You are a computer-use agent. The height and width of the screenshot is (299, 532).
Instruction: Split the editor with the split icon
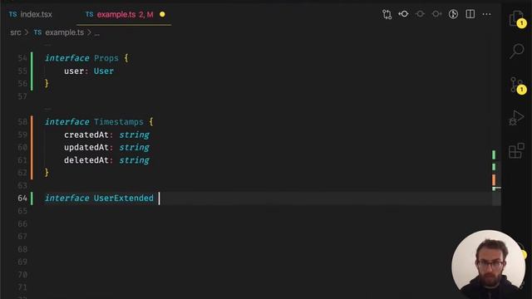470,14
